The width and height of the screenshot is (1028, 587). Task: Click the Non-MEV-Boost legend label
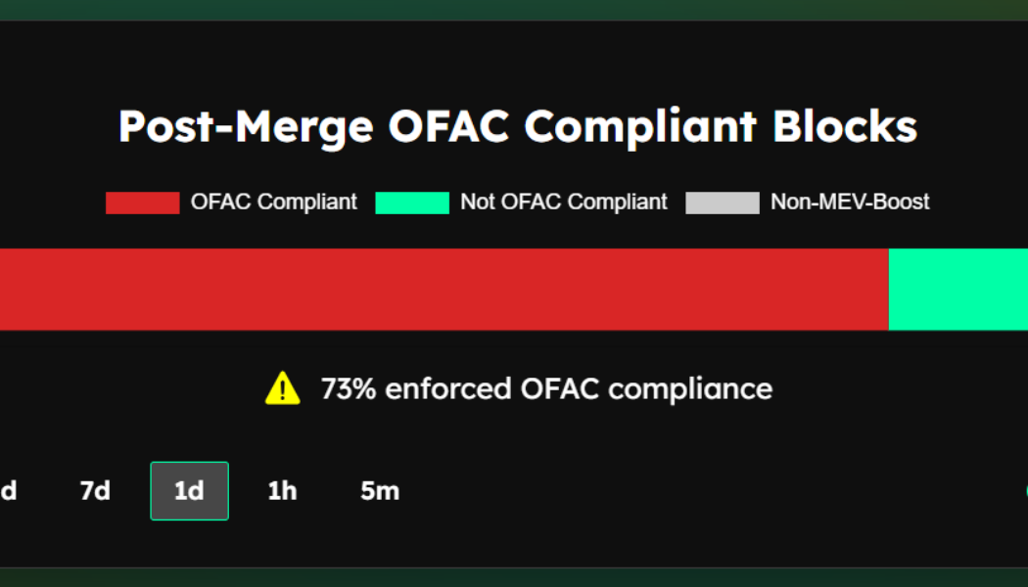pos(850,202)
